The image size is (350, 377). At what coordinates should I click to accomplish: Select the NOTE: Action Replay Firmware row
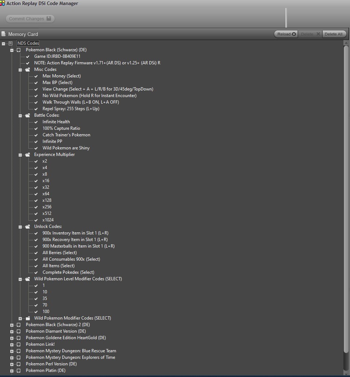97,63
